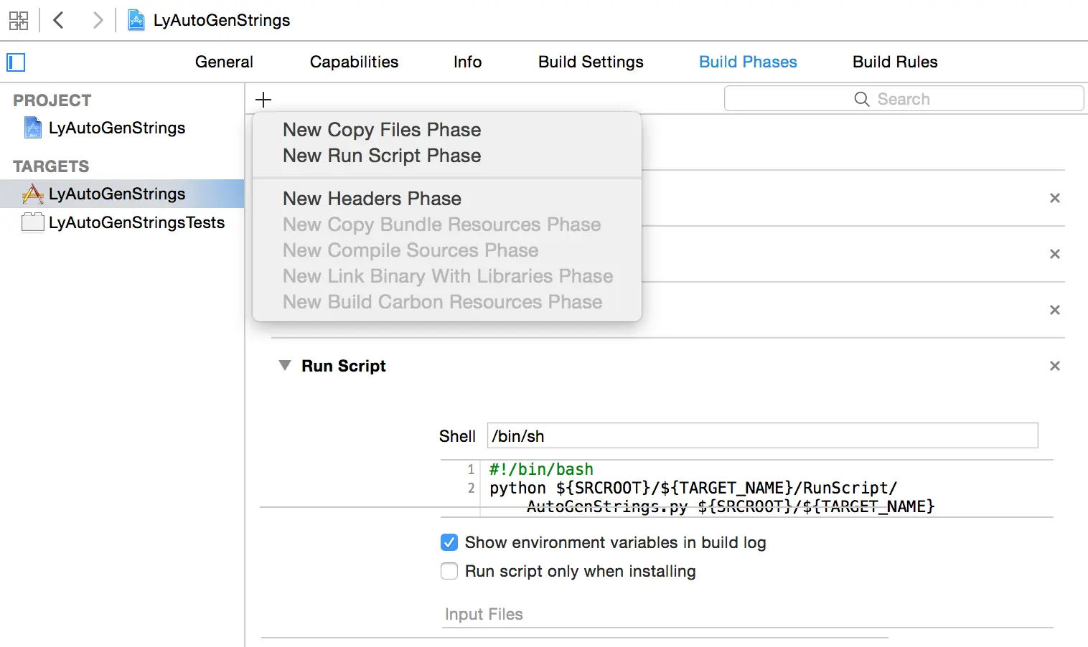The width and height of the screenshot is (1088, 647).
Task: Disable Show environment variables in build log
Action: pyautogui.click(x=449, y=542)
